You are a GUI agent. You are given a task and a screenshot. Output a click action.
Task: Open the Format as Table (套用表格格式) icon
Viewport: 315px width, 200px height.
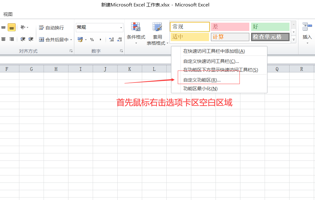point(157,26)
